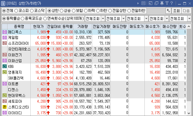
Task: Click the 증 badge next to 메디콕스
Action: 5,32
